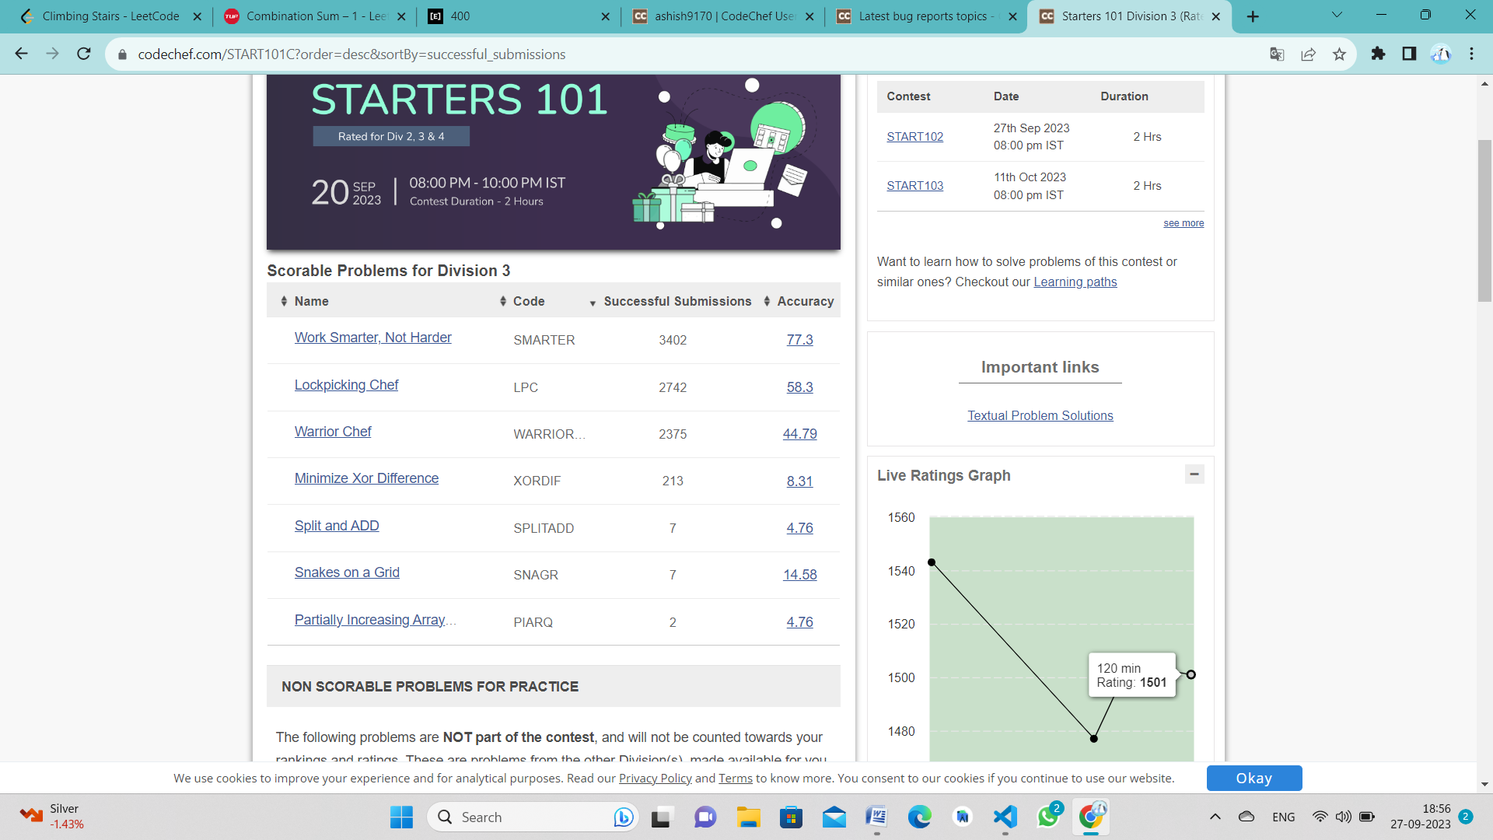Open Google Translate icon in address bar
This screenshot has width=1493, height=840.
(1277, 54)
